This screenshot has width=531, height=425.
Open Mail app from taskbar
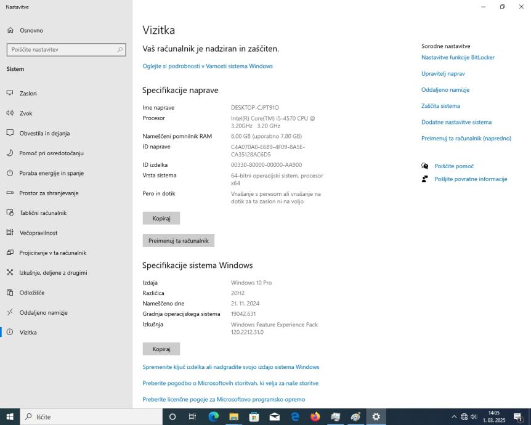274,416
